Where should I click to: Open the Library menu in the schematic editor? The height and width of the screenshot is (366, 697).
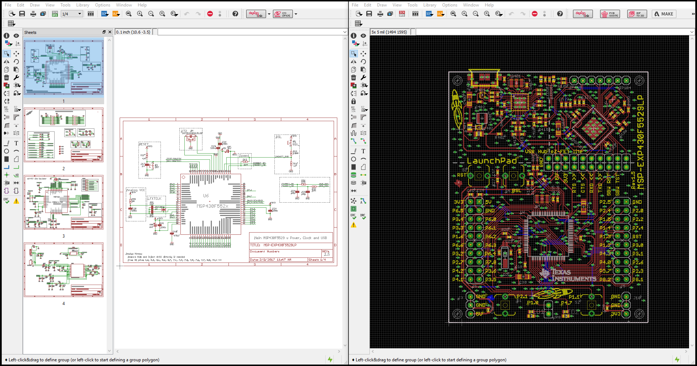tap(83, 5)
